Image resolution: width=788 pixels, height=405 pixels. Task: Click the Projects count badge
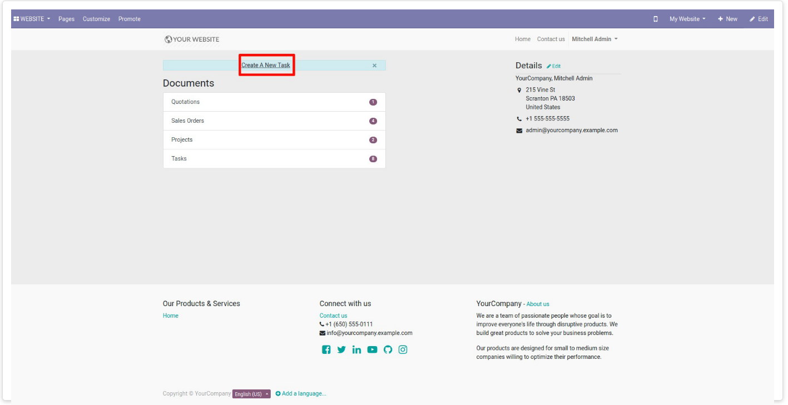373,140
